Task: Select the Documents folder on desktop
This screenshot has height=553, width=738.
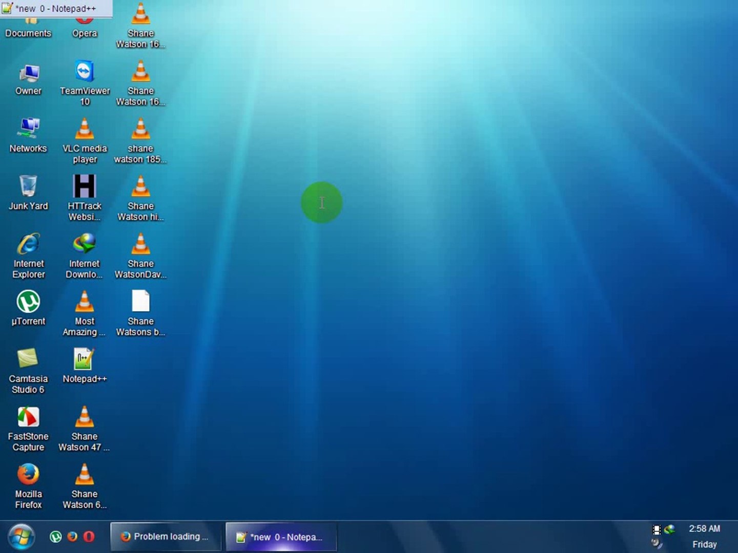Action: (x=28, y=28)
